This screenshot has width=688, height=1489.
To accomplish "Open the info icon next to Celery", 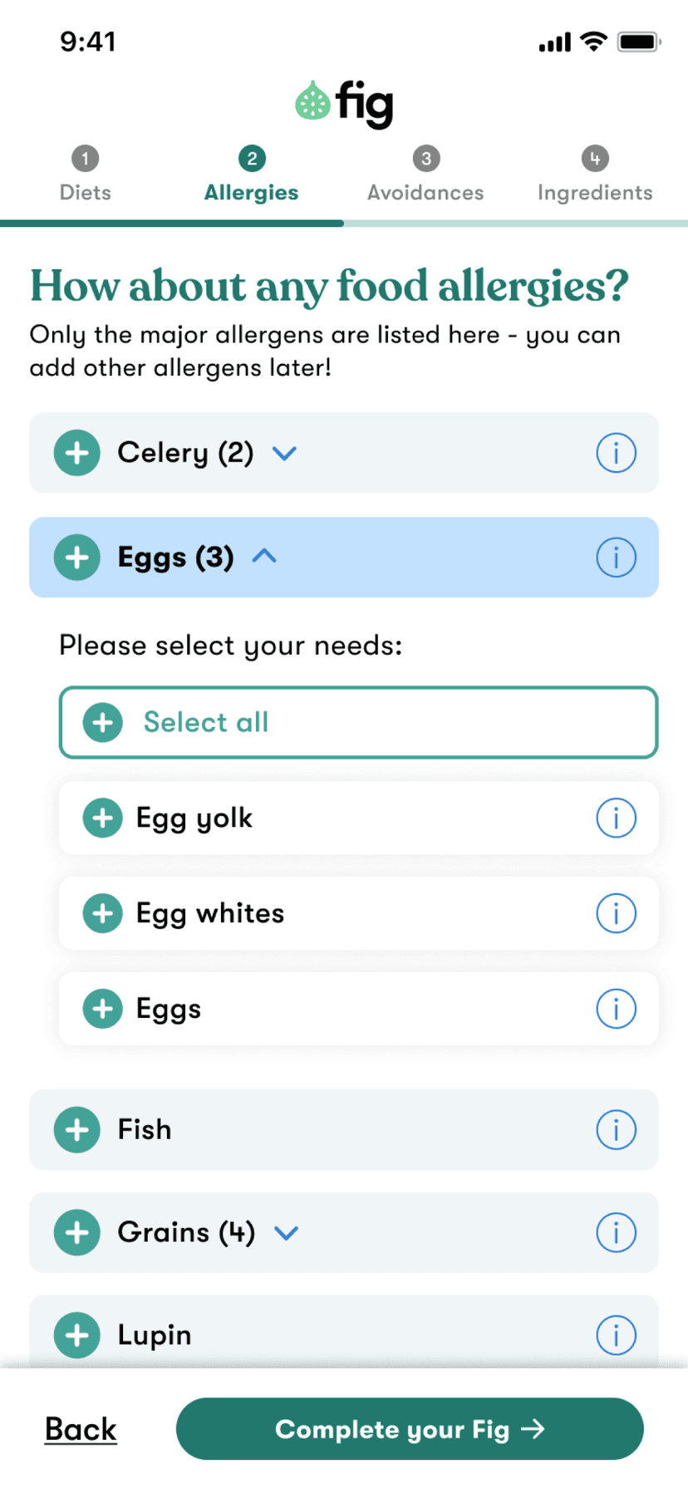I will point(616,453).
